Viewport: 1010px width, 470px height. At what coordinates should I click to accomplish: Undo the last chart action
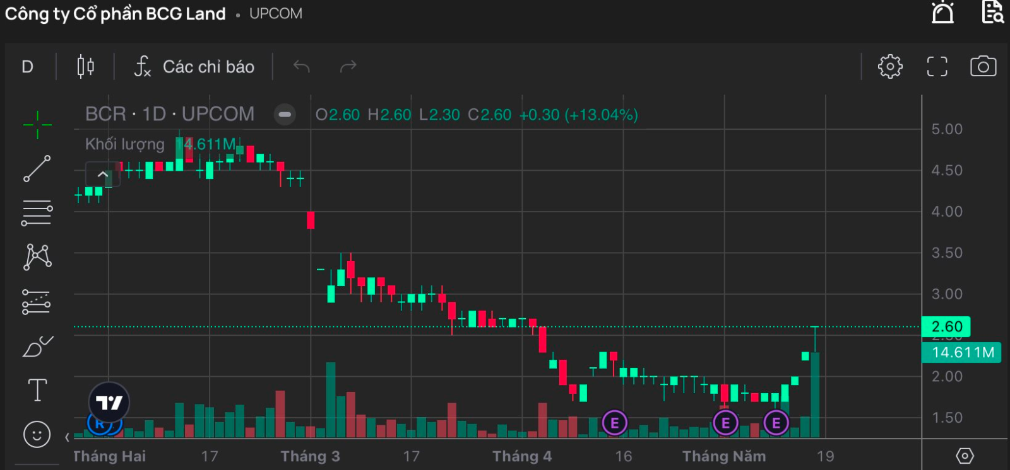[302, 66]
